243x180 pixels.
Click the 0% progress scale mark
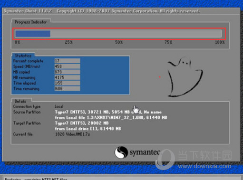tap(18, 42)
